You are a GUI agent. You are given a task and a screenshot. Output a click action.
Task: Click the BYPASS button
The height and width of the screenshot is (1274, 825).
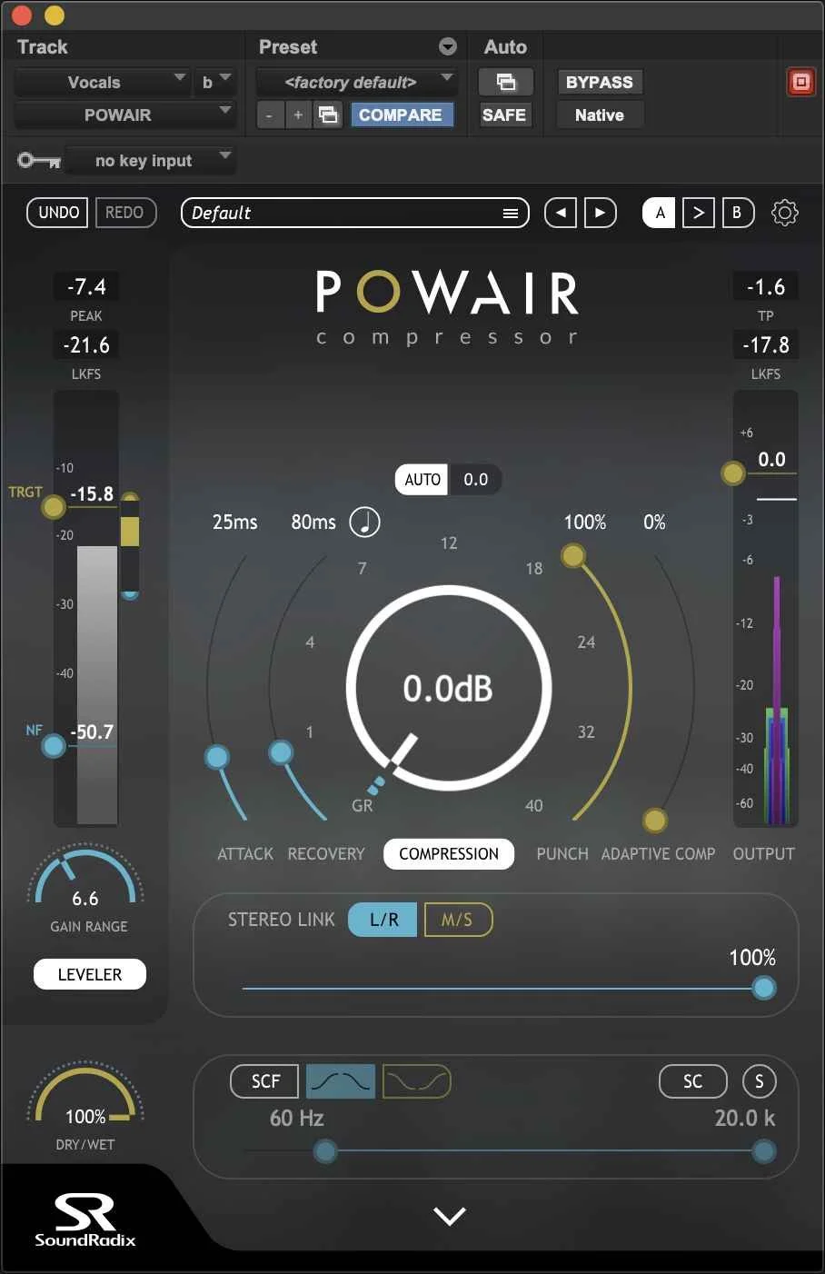coord(600,83)
